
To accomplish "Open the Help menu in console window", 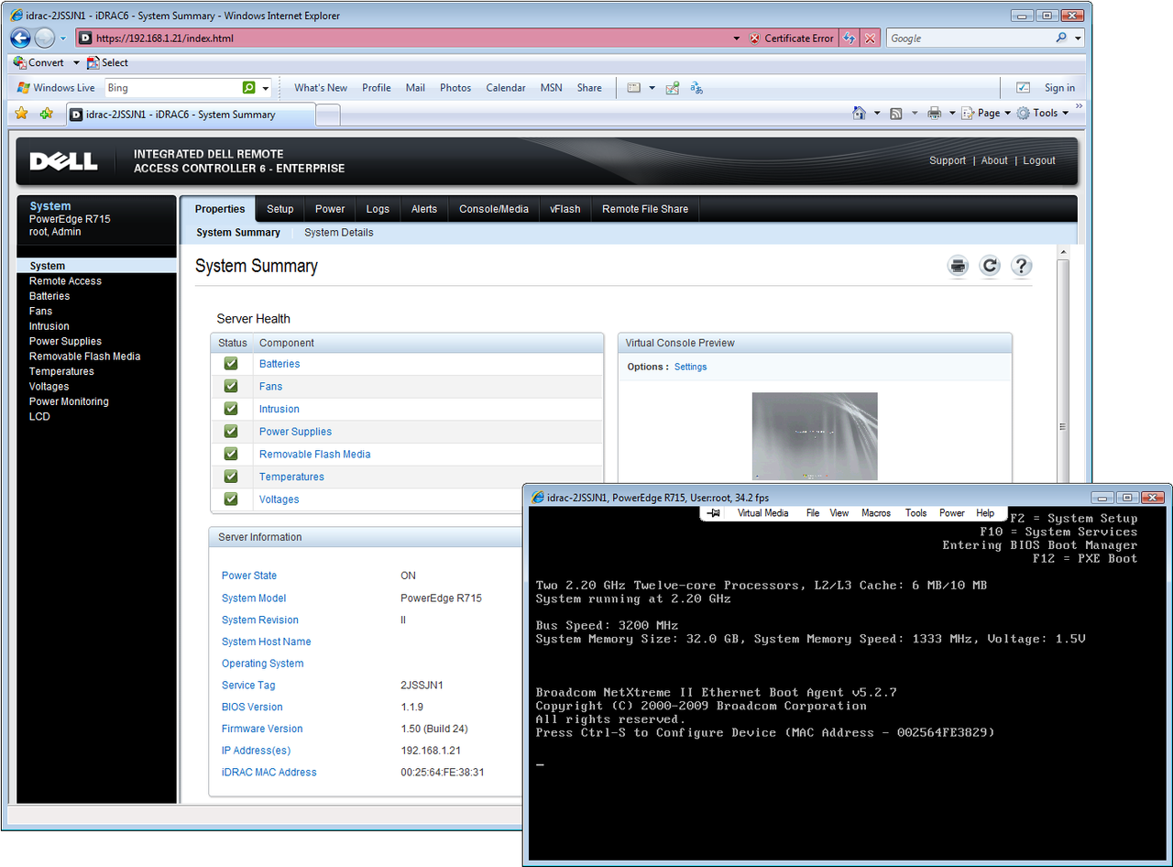I will pos(985,513).
